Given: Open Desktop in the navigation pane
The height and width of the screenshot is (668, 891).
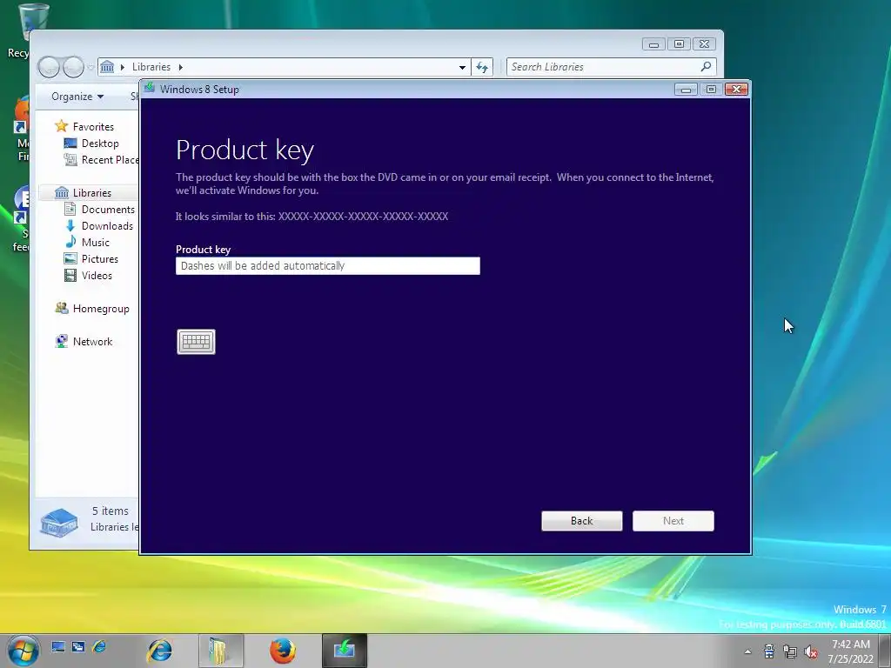Looking at the screenshot, I should [x=100, y=144].
